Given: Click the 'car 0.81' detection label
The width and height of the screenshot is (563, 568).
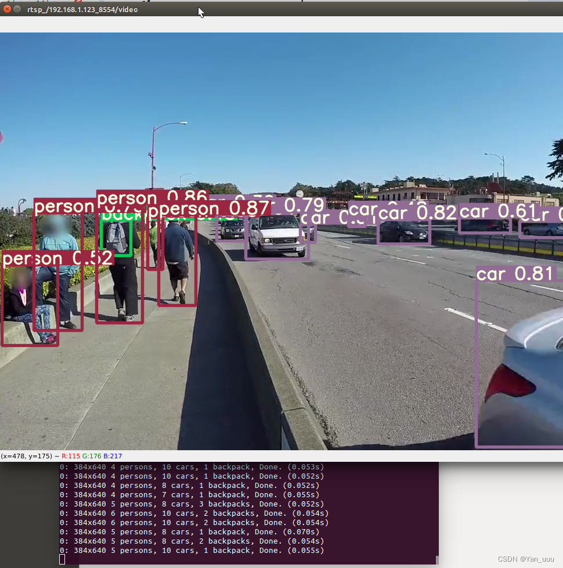Looking at the screenshot, I should click(515, 273).
